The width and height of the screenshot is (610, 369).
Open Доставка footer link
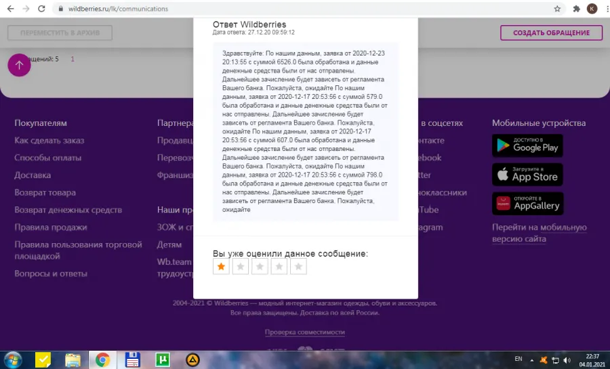(33, 175)
